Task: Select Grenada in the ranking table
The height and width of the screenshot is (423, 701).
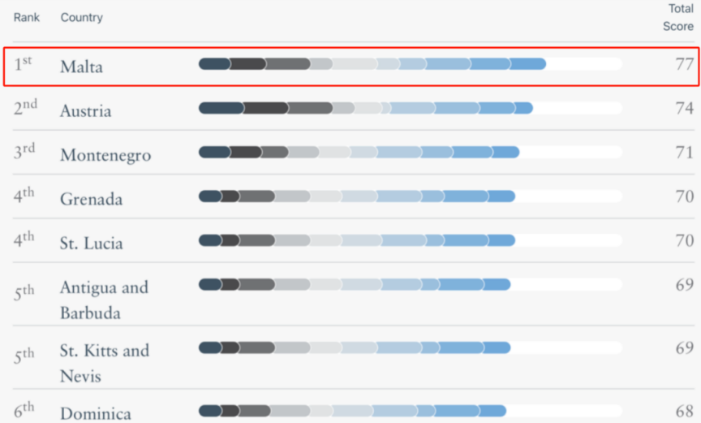Action: (91, 199)
